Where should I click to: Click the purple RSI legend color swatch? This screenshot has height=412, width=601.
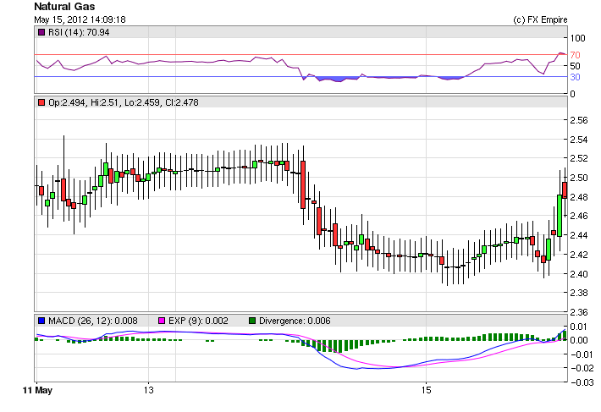[41, 32]
